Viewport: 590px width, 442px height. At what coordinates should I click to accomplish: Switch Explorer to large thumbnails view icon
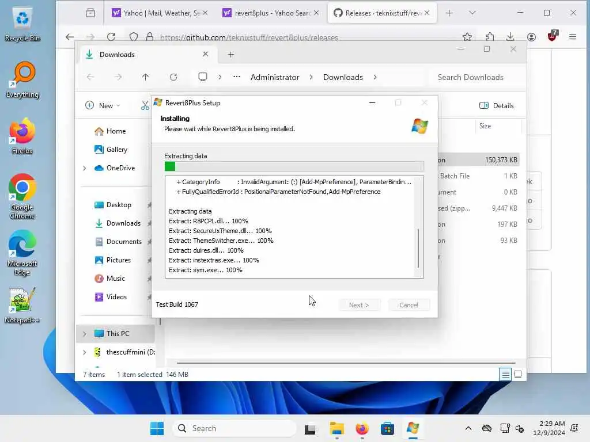(x=518, y=374)
